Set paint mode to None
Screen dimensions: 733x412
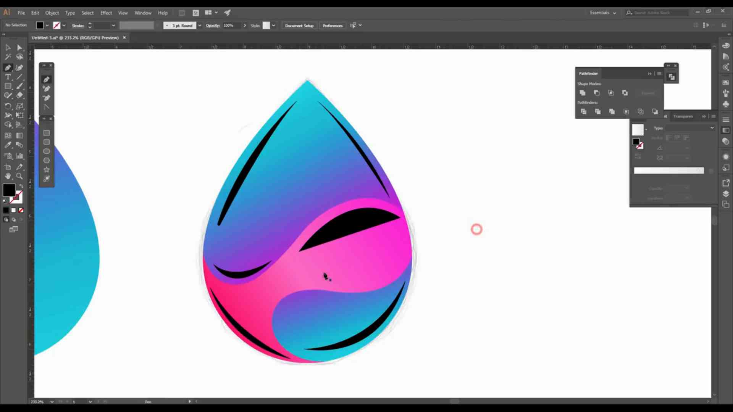tap(21, 210)
